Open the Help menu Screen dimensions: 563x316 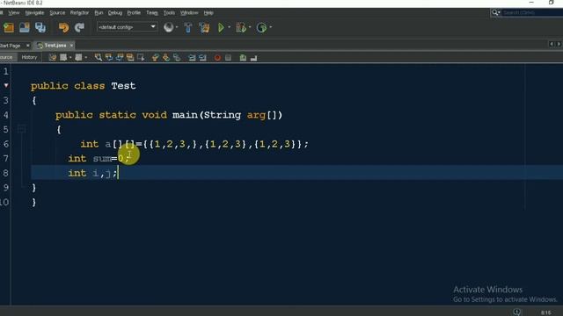(x=208, y=13)
